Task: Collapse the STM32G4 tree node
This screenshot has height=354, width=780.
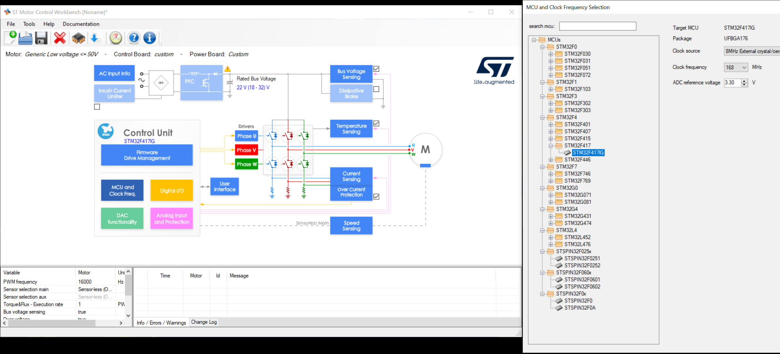Action: pos(543,209)
